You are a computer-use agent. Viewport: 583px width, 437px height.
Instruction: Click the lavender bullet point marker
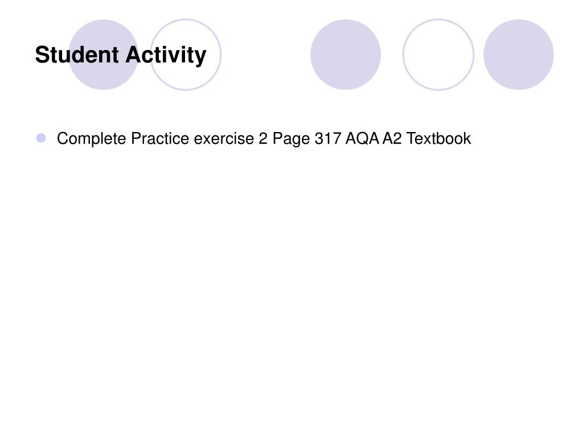coord(41,138)
